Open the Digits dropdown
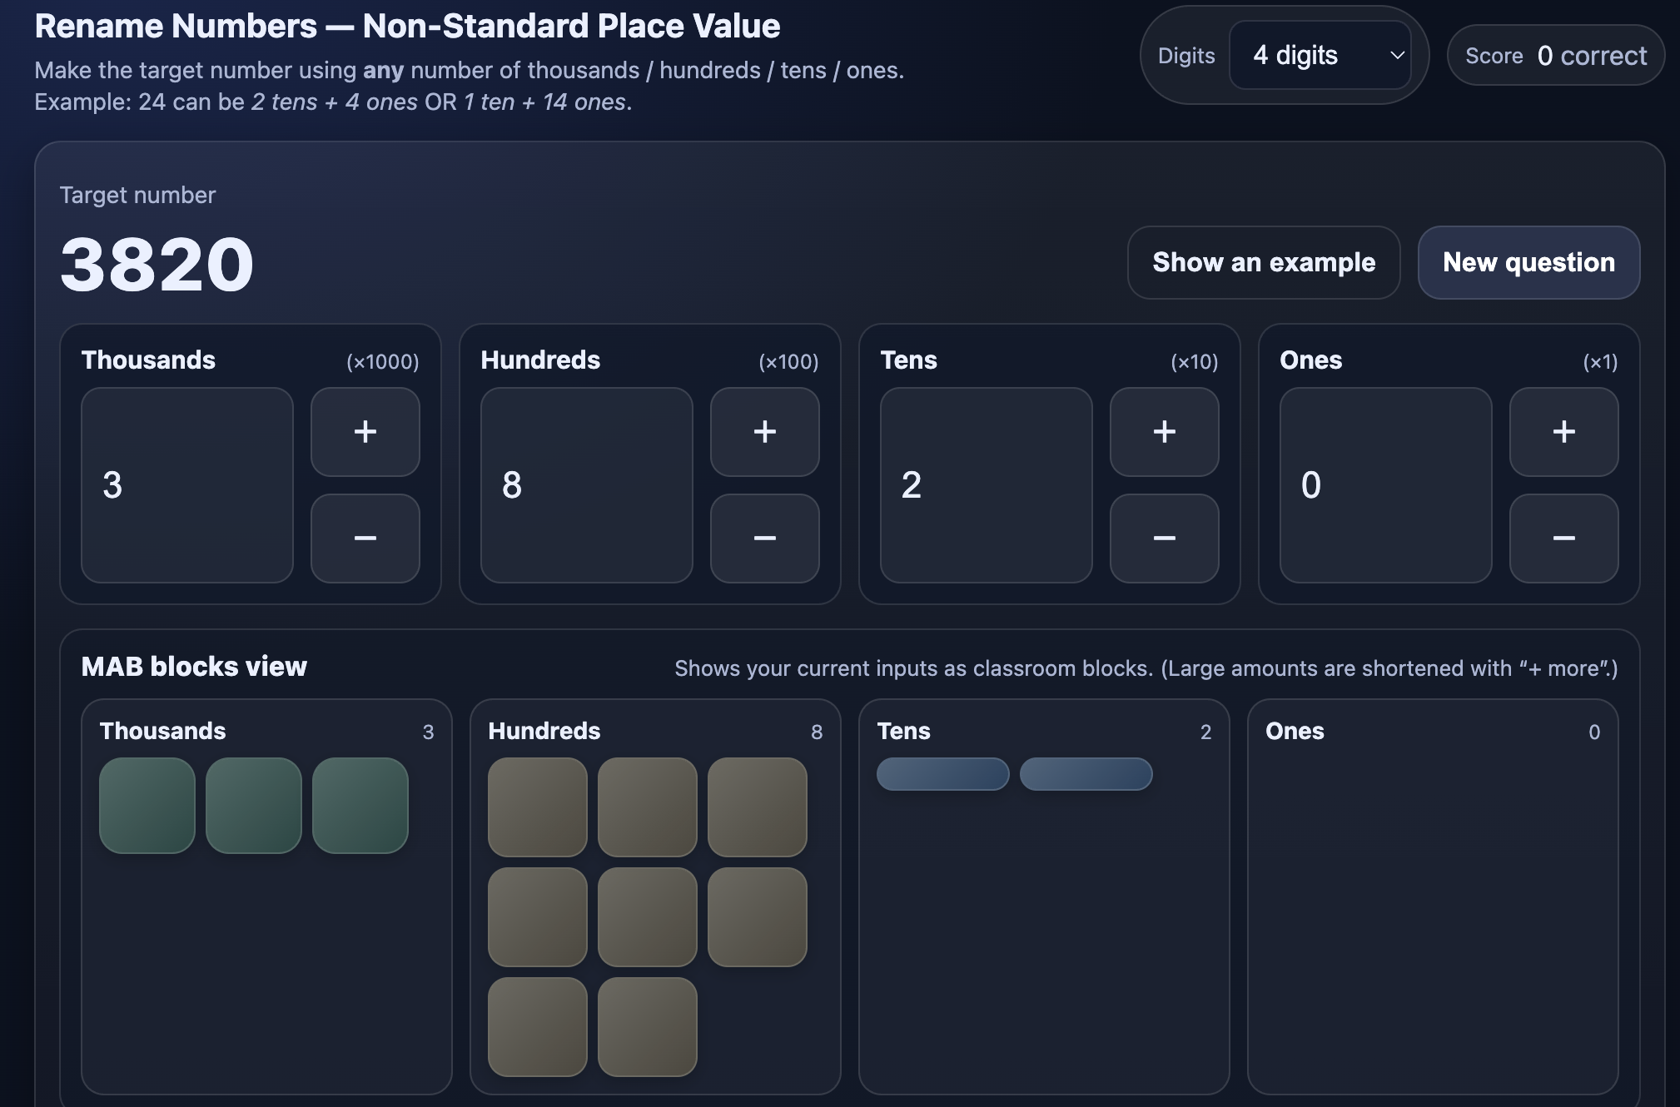The image size is (1680, 1107). click(x=1320, y=56)
